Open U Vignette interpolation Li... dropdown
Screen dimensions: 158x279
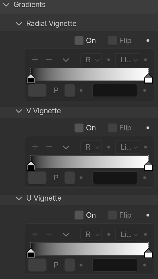128,234
